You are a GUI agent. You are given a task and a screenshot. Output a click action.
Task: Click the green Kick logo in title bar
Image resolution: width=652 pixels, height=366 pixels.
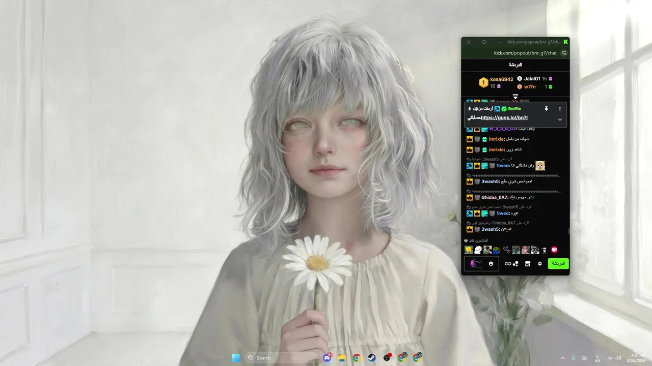tap(565, 42)
